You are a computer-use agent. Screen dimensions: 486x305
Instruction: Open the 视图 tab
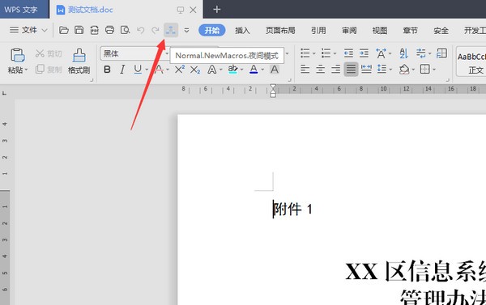(x=380, y=31)
